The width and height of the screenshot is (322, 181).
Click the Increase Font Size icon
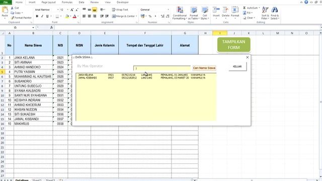pyautogui.click(x=72, y=10)
